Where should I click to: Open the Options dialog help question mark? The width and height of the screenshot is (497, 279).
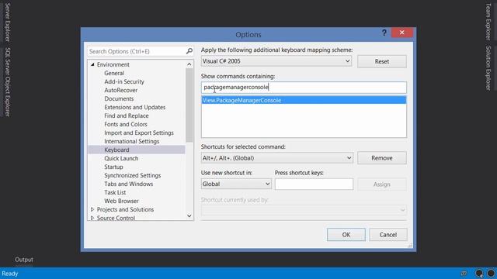(384, 33)
